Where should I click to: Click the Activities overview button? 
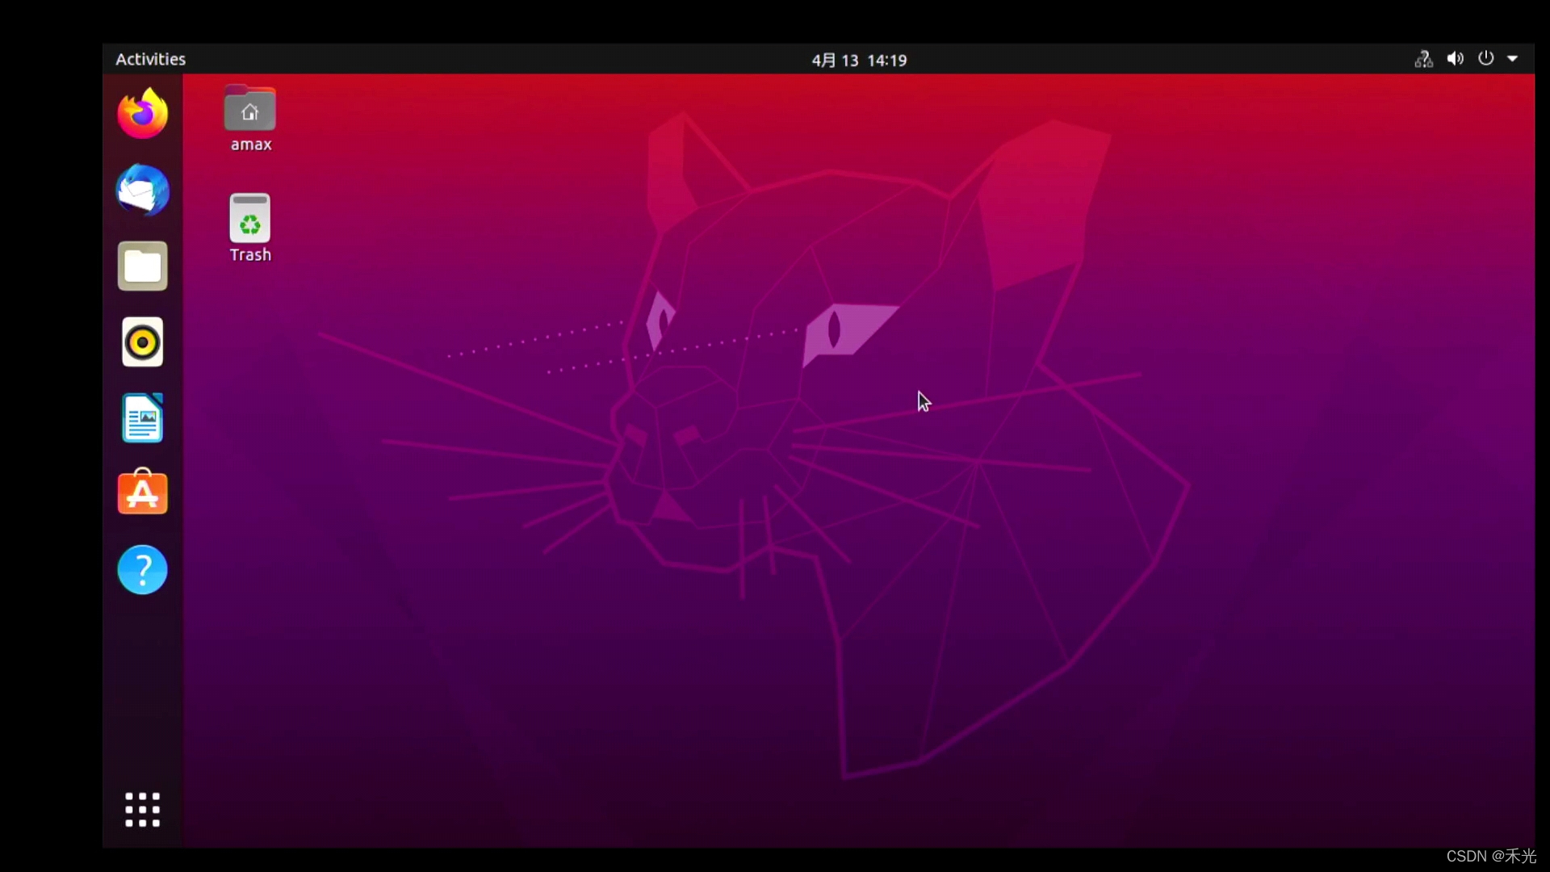tap(150, 59)
